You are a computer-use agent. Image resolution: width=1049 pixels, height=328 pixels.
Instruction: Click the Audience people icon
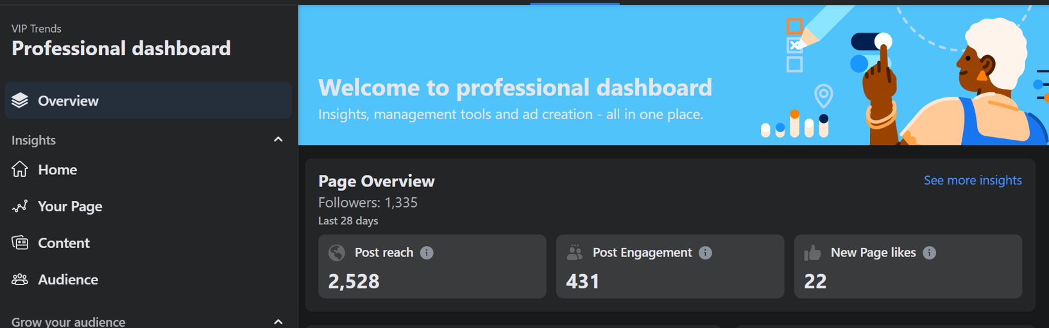tap(20, 279)
